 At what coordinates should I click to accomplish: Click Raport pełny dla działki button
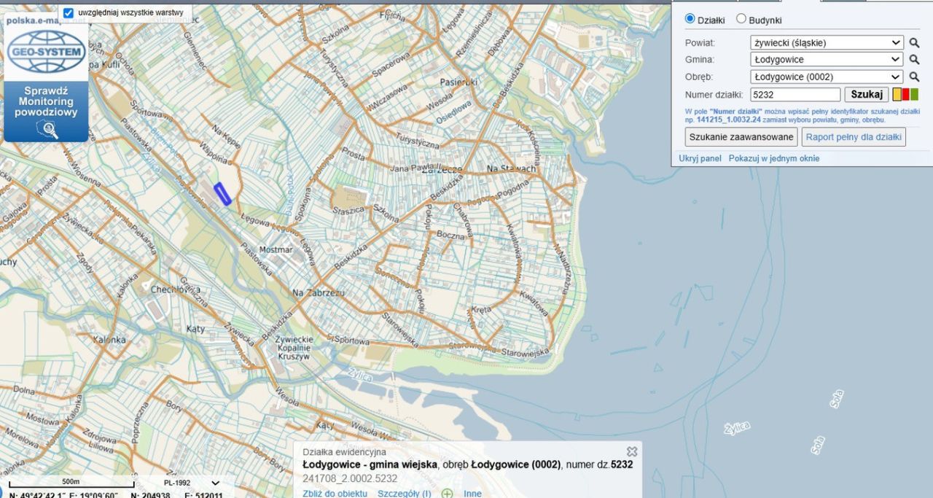coord(854,137)
